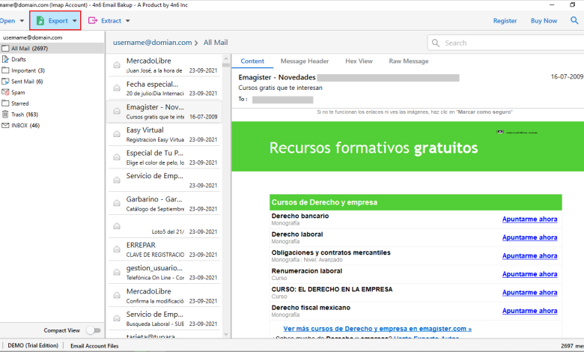Click magnifier icon inside the Search box
584x352 pixels.
click(x=436, y=43)
